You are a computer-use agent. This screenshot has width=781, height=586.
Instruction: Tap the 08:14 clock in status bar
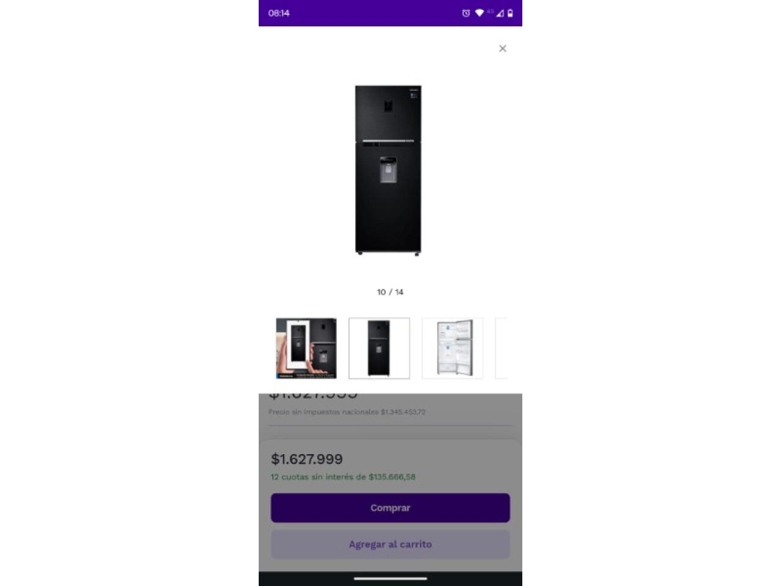click(x=279, y=13)
